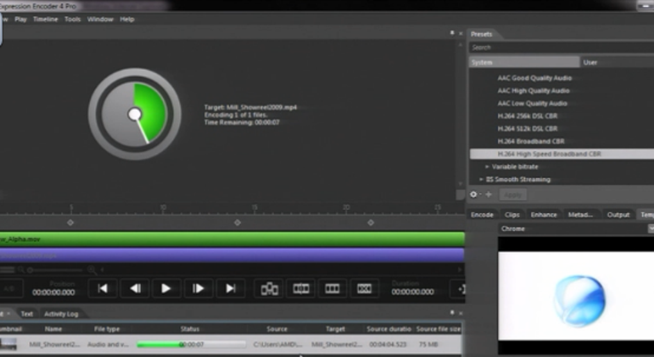
Task: Sort by the Name column header
Action: pos(53,329)
